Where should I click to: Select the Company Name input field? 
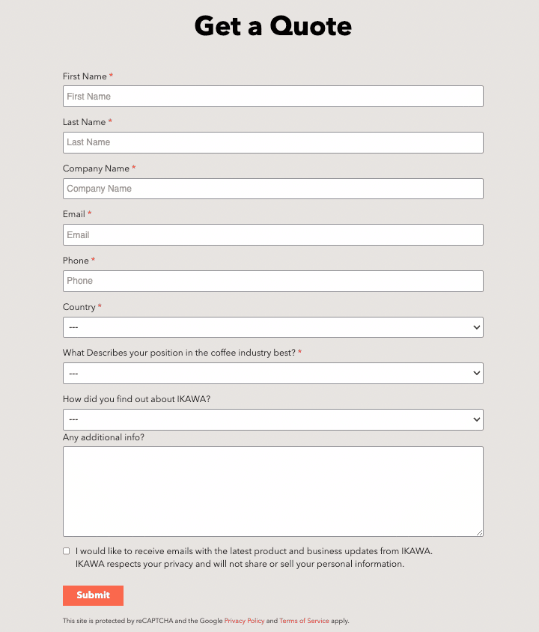coord(272,189)
